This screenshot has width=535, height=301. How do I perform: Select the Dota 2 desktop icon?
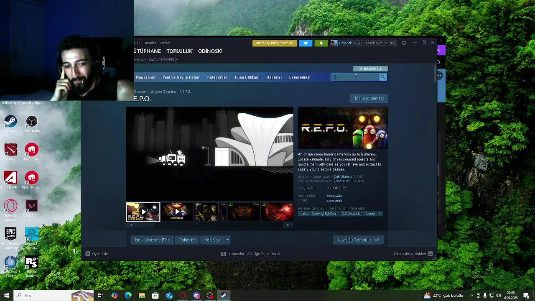[10, 152]
